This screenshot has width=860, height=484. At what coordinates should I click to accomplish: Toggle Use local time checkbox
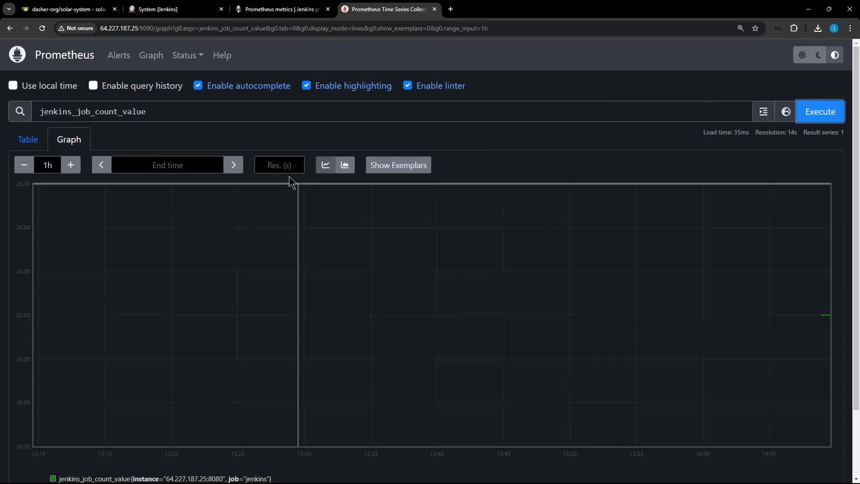(x=13, y=86)
